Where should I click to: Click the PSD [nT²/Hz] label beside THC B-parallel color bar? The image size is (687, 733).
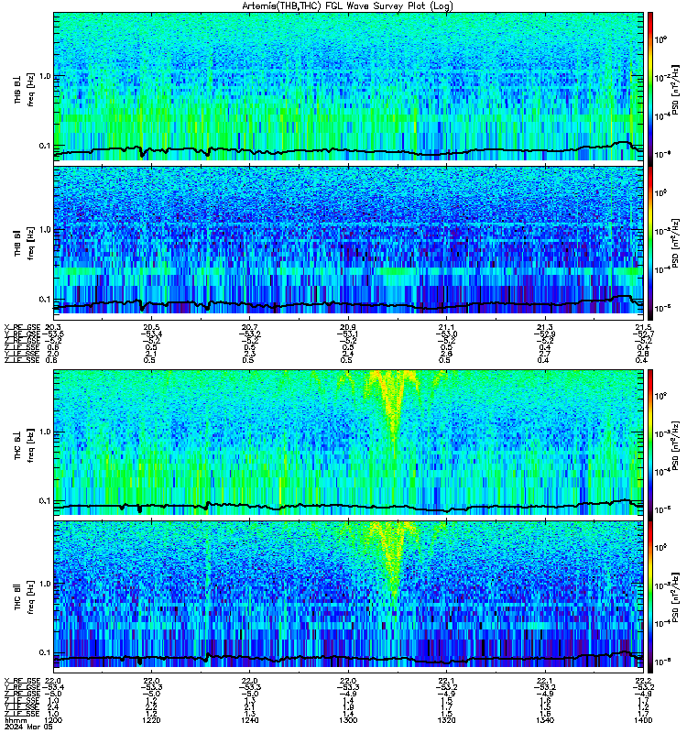[x=675, y=597]
